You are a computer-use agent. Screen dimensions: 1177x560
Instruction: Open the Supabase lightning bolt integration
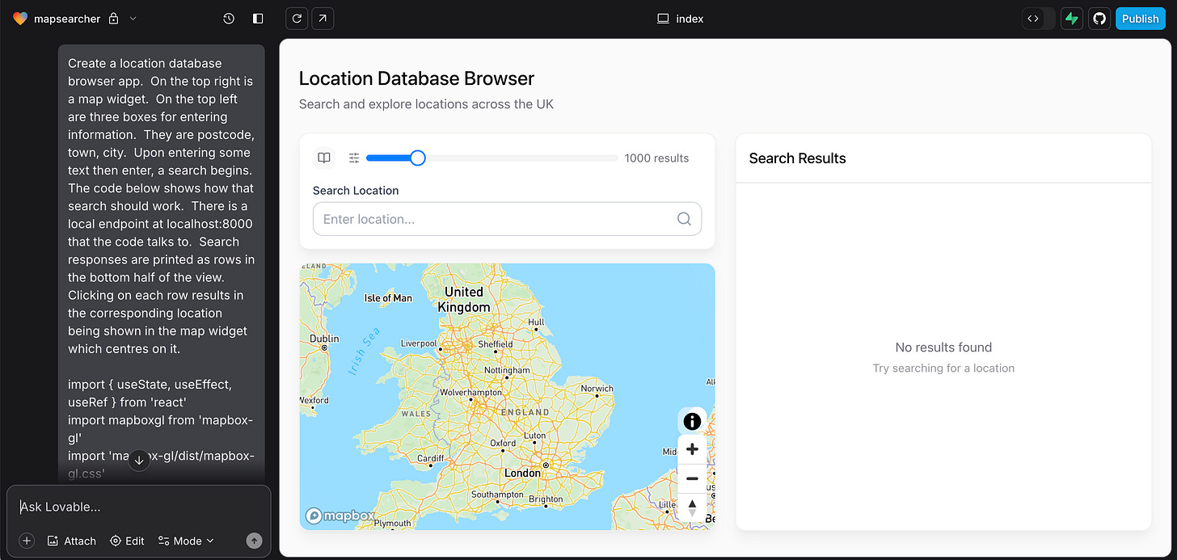click(x=1072, y=19)
